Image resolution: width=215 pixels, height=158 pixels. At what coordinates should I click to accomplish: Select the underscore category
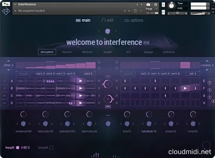(x=169, y=52)
